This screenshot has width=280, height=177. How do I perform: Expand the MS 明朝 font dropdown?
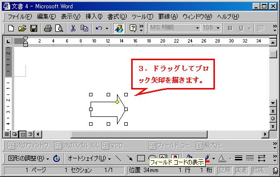pyautogui.click(x=197, y=28)
